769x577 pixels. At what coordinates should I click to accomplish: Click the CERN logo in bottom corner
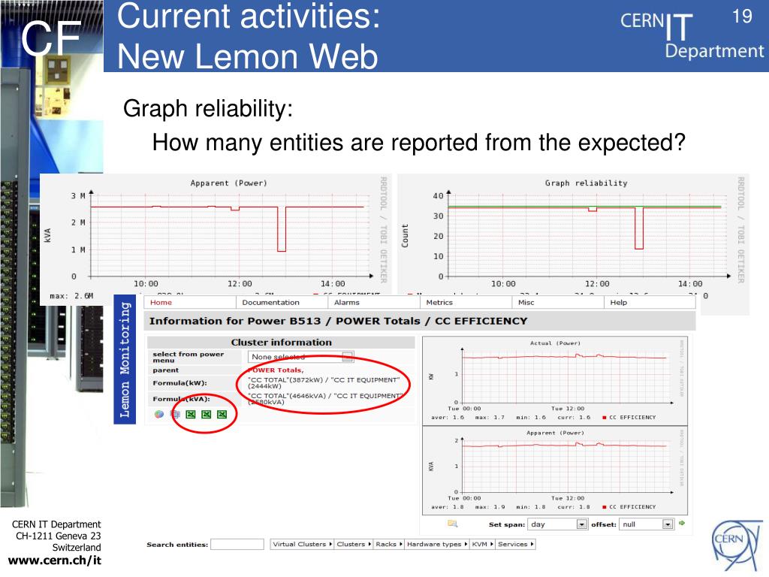click(737, 545)
